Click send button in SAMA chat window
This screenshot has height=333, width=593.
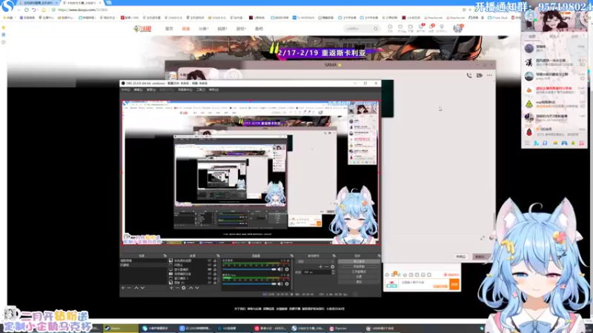480,257
